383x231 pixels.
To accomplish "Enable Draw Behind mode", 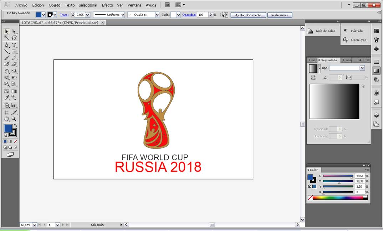I will pyautogui.click(x=10, y=147).
